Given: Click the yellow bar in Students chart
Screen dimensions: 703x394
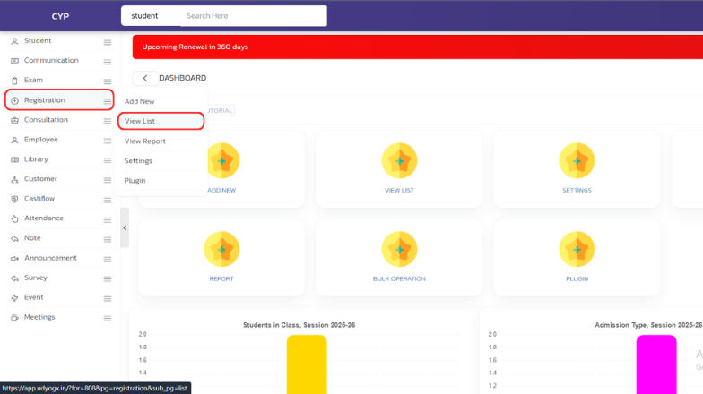Looking at the screenshot, I should coord(307,364).
